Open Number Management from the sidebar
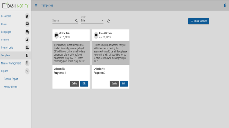Screen dimensions: 229x128 [x=11, y=63]
